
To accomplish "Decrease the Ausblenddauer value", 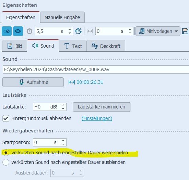I will pos(81,175).
